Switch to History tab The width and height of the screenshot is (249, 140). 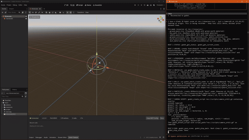[x=15, y=90]
